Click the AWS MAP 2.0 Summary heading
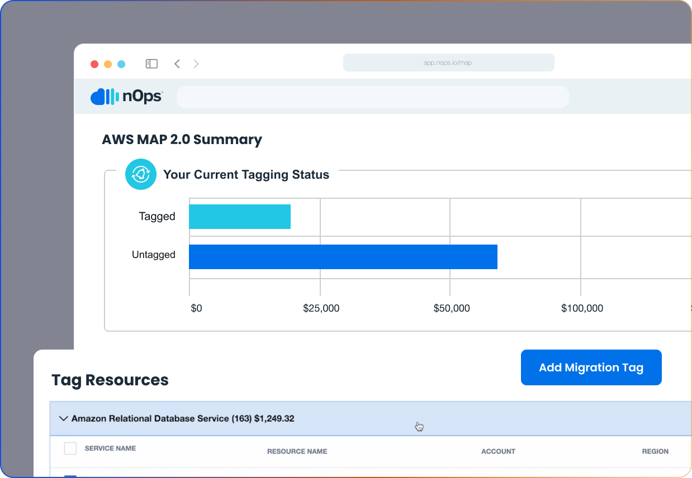Viewport: 692px width, 478px height. coord(182,140)
